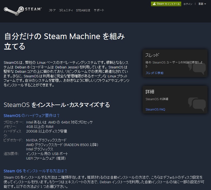The width and height of the screenshot is (211, 190).
Task: Click UEFI ファームウェア (推奨) text
Action: click(46, 158)
